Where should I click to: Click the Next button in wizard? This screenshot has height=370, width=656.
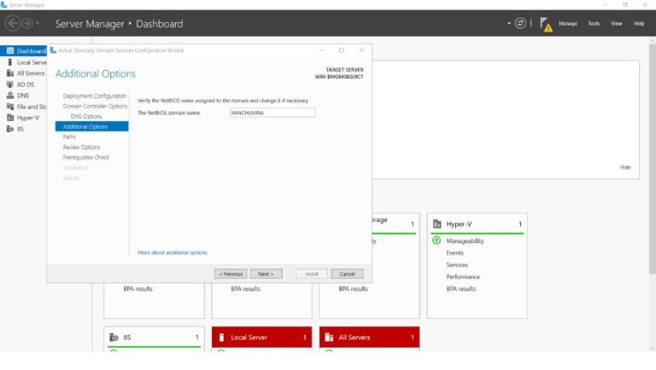point(266,274)
